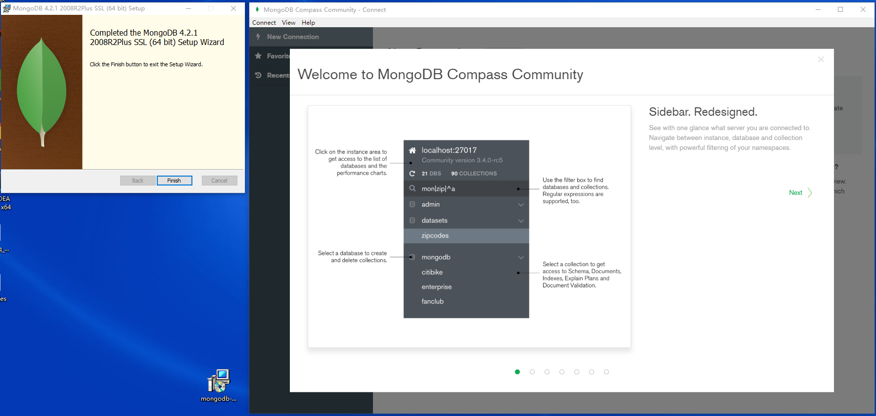Click the Next chevron arrow icon
The height and width of the screenshot is (416, 876).
click(x=810, y=192)
